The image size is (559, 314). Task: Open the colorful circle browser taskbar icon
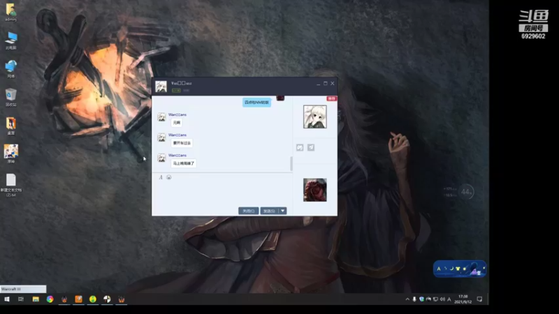[50, 299]
